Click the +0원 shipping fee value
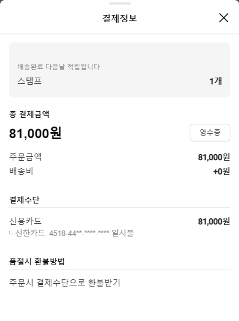 click(x=221, y=171)
